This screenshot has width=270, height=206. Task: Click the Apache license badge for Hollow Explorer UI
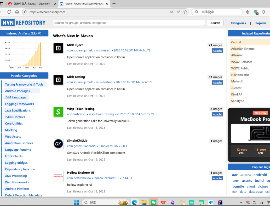point(217,178)
